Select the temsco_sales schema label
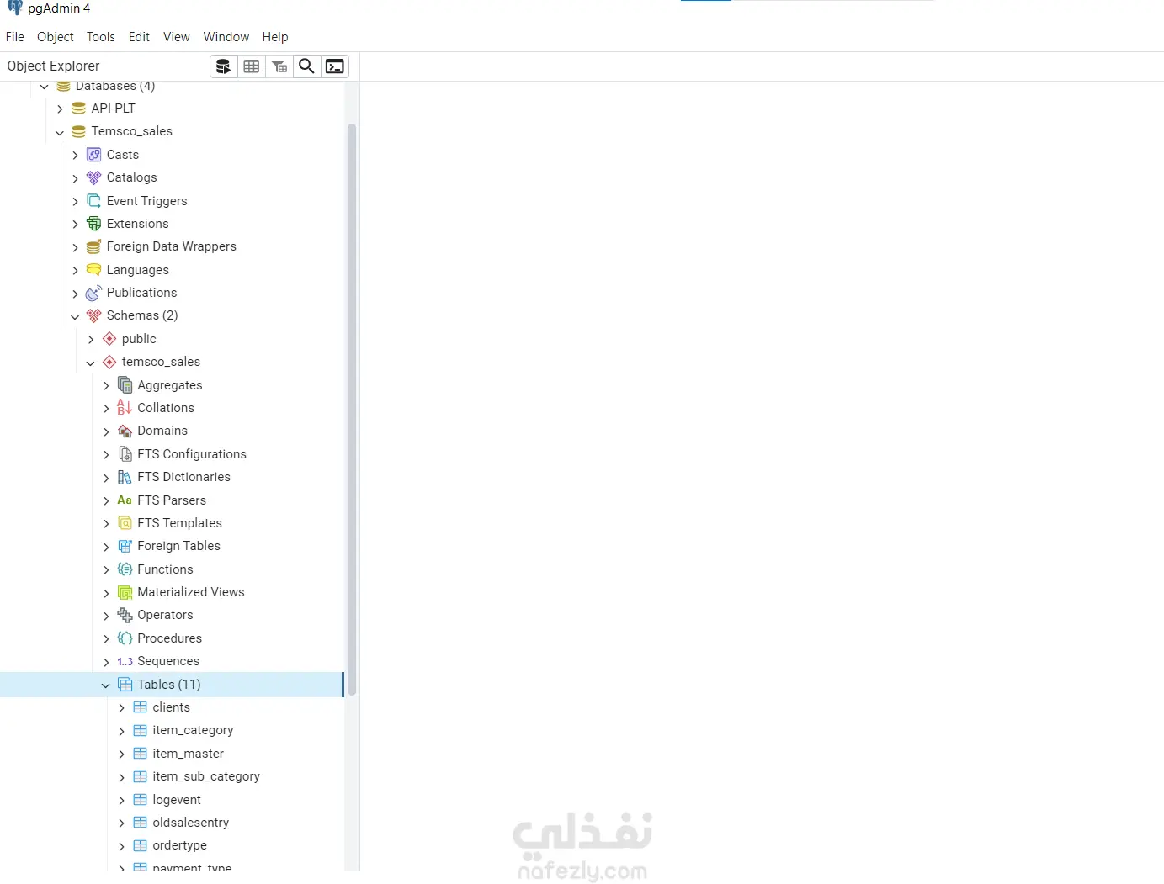The width and height of the screenshot is (1164, 884). [161, 362]
